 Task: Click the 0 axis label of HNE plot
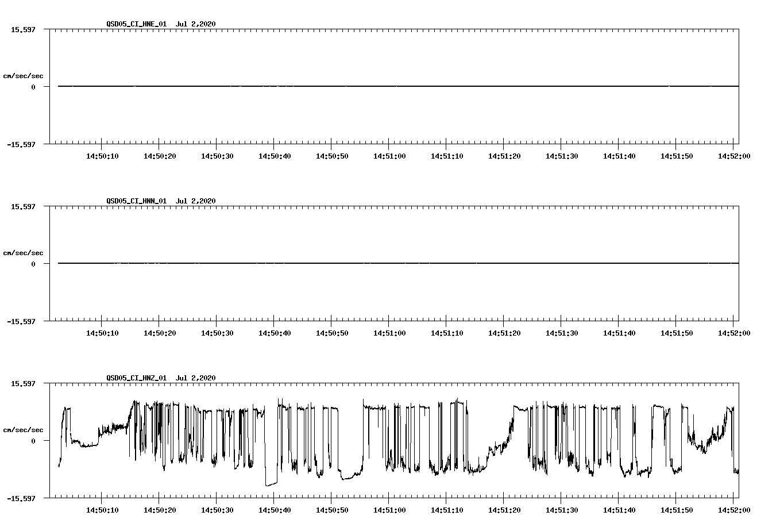coord(33,87)
